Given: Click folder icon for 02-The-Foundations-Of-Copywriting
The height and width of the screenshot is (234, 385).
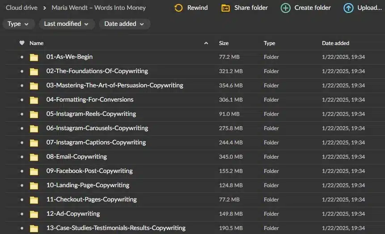Looking at the screenshot, I should (34, 71).
